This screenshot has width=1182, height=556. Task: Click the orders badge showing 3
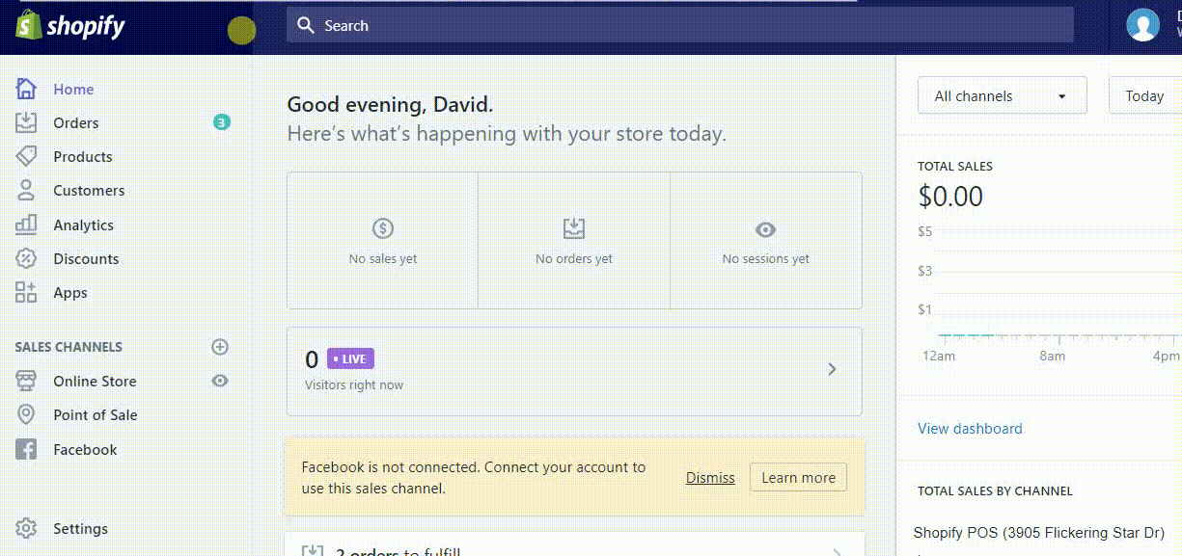coord(222,122)
